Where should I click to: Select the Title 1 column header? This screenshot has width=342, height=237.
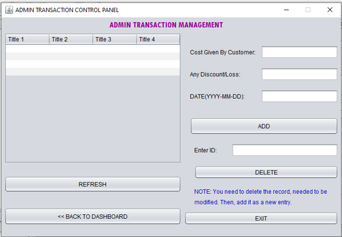tap(27, 39)
